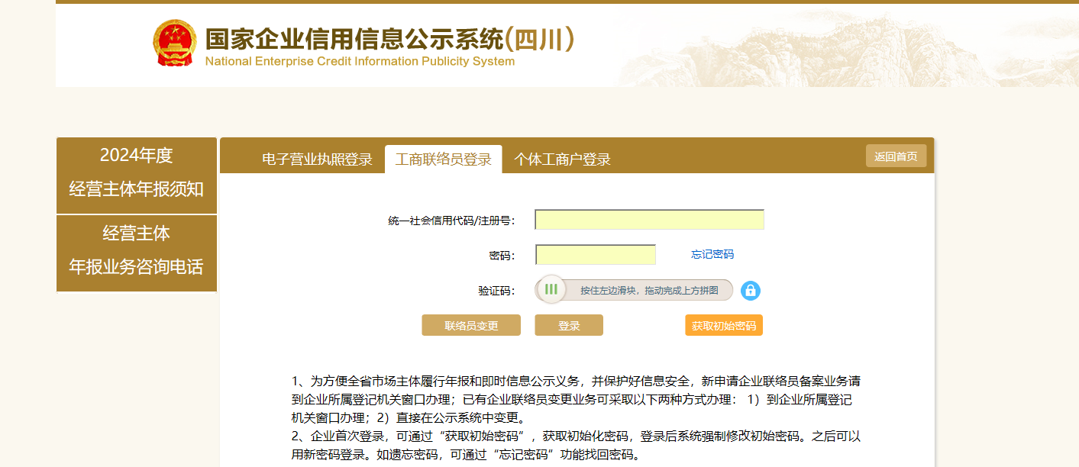
Task: Click the 验证码 field label
Action: pos(496,291)
